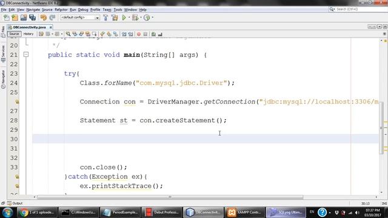Click the Stop Macro Recording icon
Viewport: 388px width, 218px height.
[145, 34]
